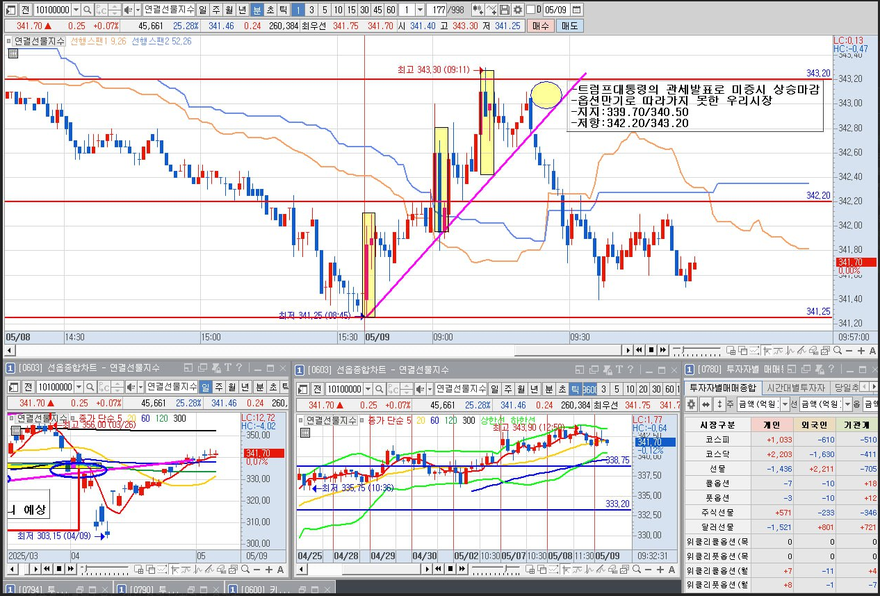Click the magnifier search icon beside code 10100000
Viewport: 880px width, 596px height.
coord(87,10)
